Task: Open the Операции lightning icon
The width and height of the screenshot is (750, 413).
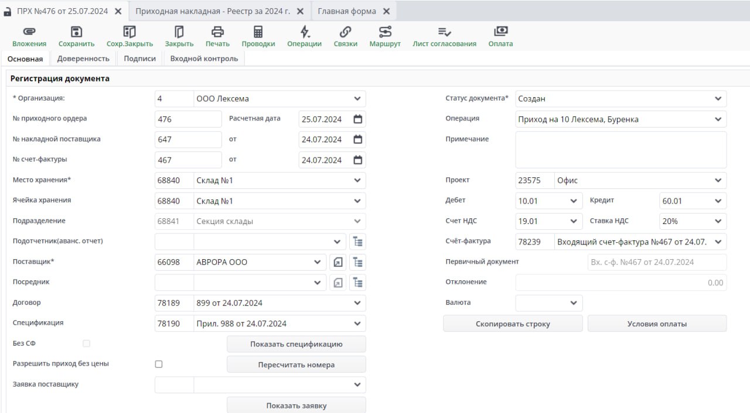Action: (304, 32)
